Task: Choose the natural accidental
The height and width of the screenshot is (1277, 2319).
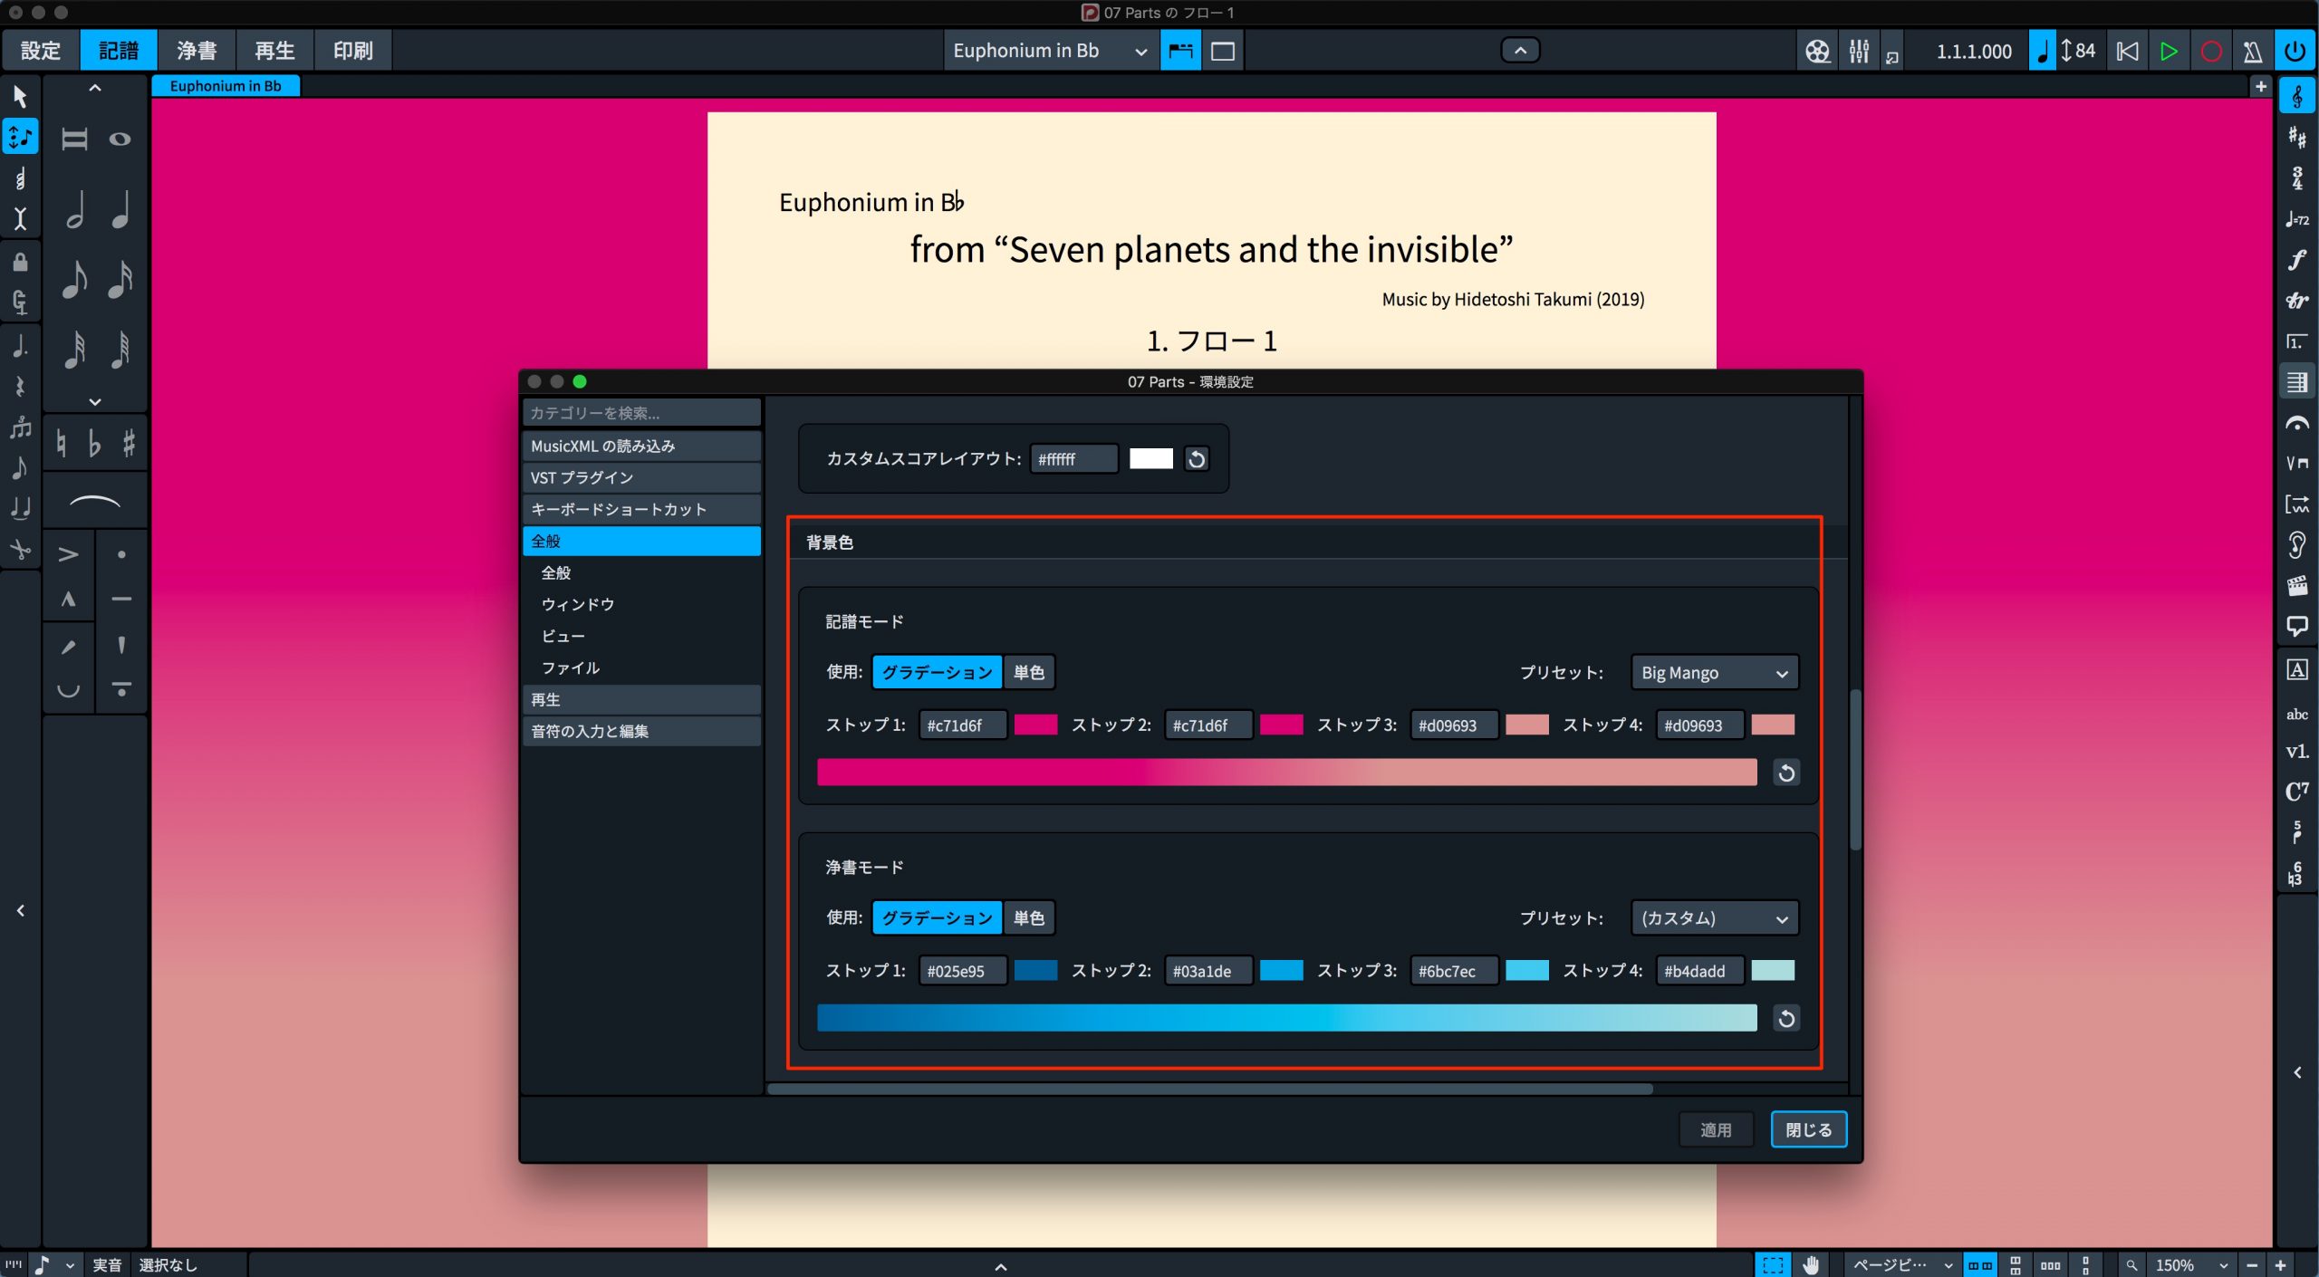Action: [x=61, y=443]
